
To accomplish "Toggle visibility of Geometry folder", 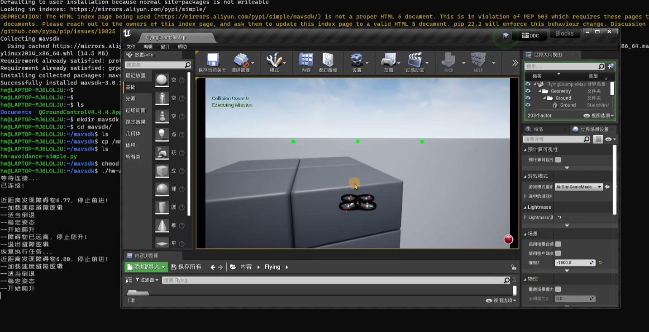I will coord(528,91).
